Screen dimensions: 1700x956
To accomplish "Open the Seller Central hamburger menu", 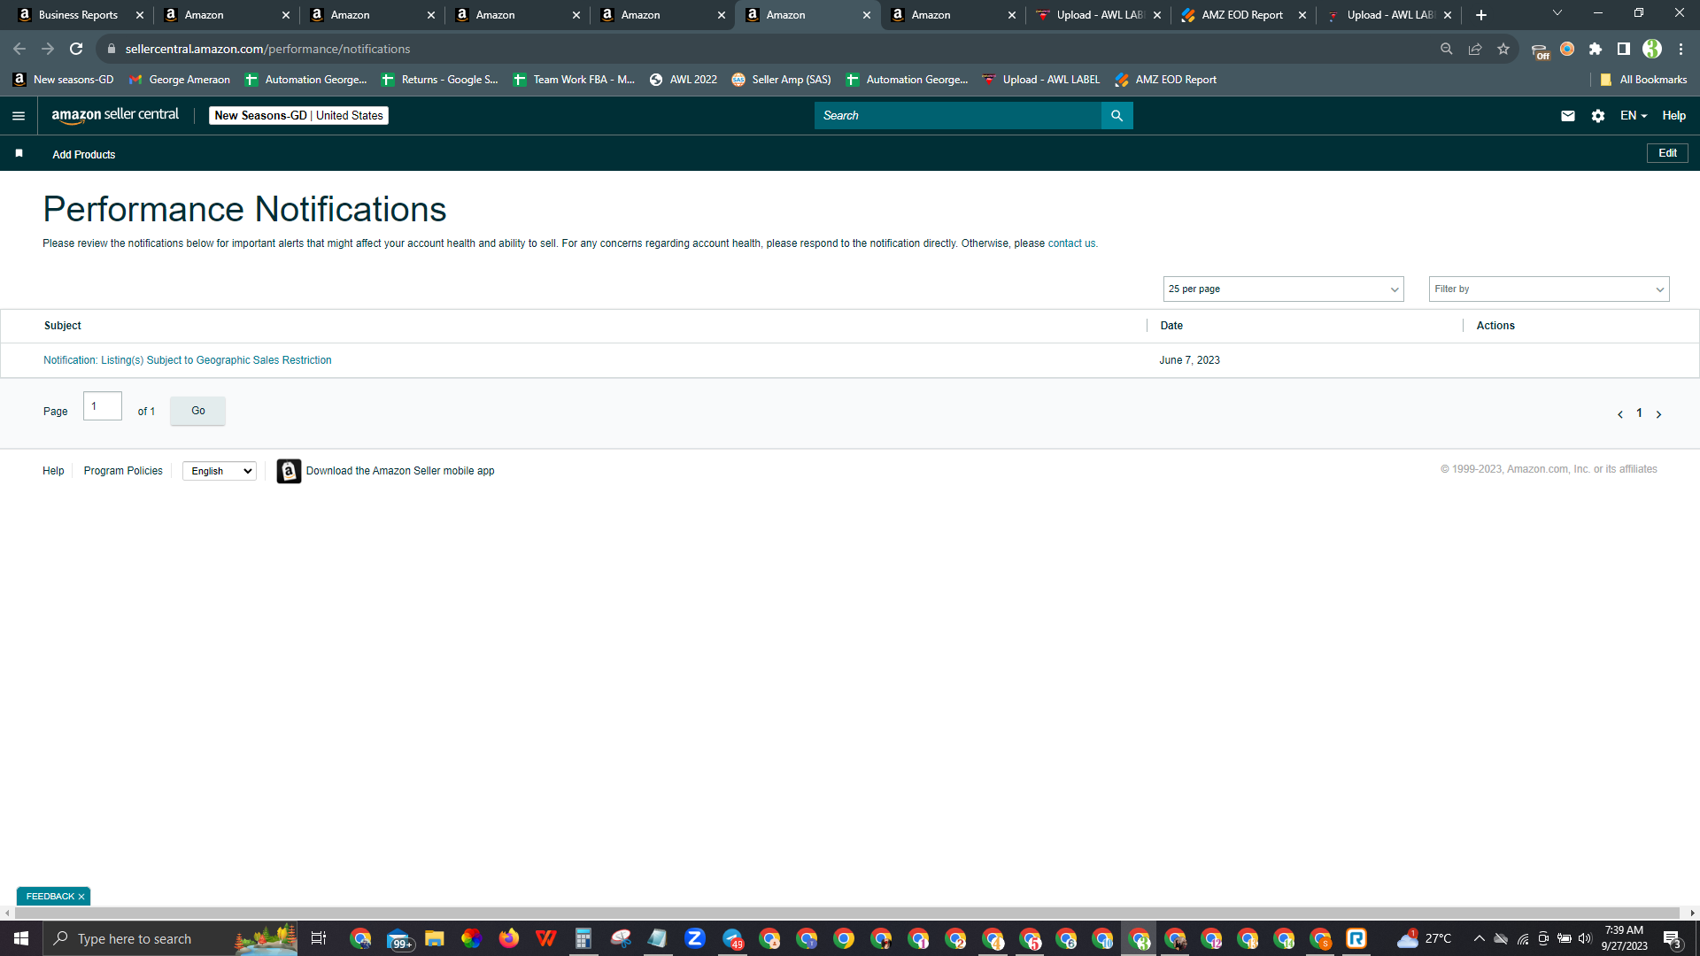I will [19, 116].
